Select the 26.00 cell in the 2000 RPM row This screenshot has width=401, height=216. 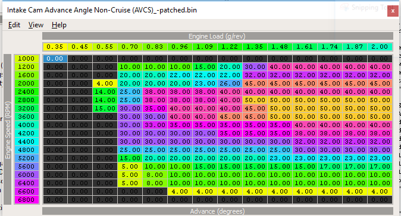click(230, 84)
